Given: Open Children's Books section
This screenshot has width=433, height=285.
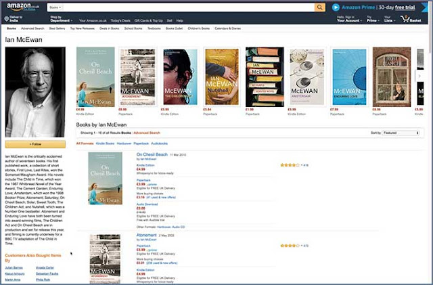Looking at the screenshot, I should point(198,28).
